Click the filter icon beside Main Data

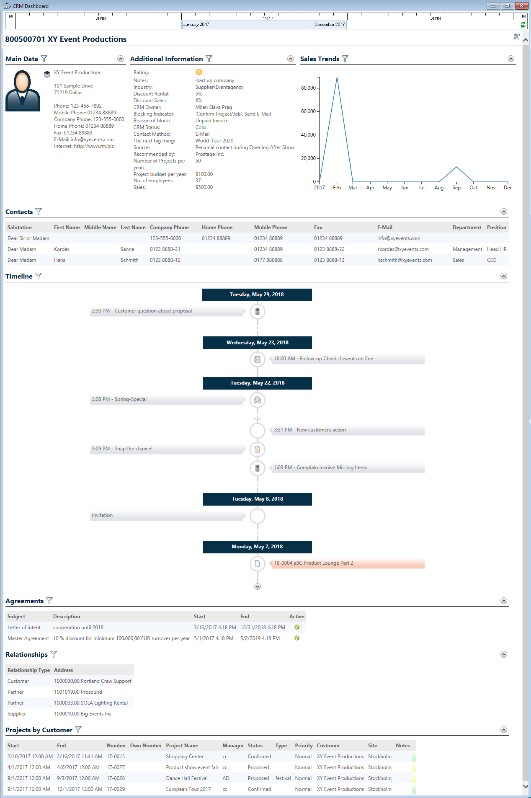(x=44, y=59)
